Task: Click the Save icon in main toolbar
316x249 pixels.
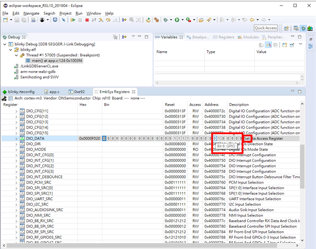Action: click(x=17, y=20)
